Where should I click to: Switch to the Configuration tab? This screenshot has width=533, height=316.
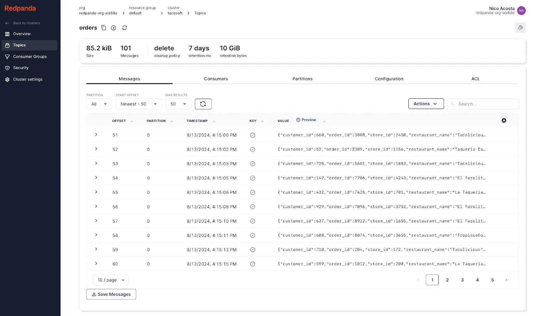point(389,79)
